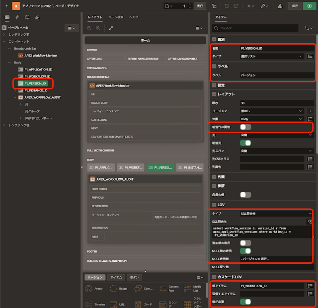Image resolution: width=318 pixels, height=308 pixels.
Task: Click the Timeline region gallery icon
Action: 87,305
